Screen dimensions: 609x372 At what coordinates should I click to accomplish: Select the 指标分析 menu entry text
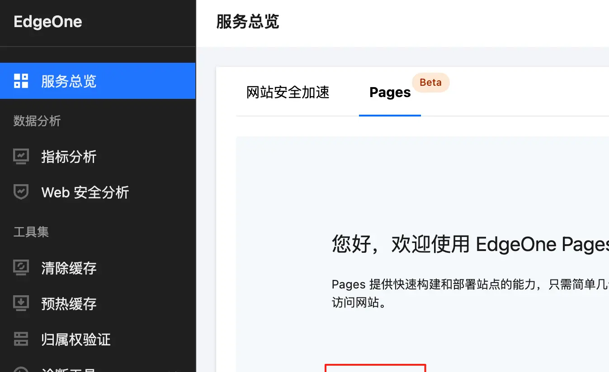coord(69,157)
